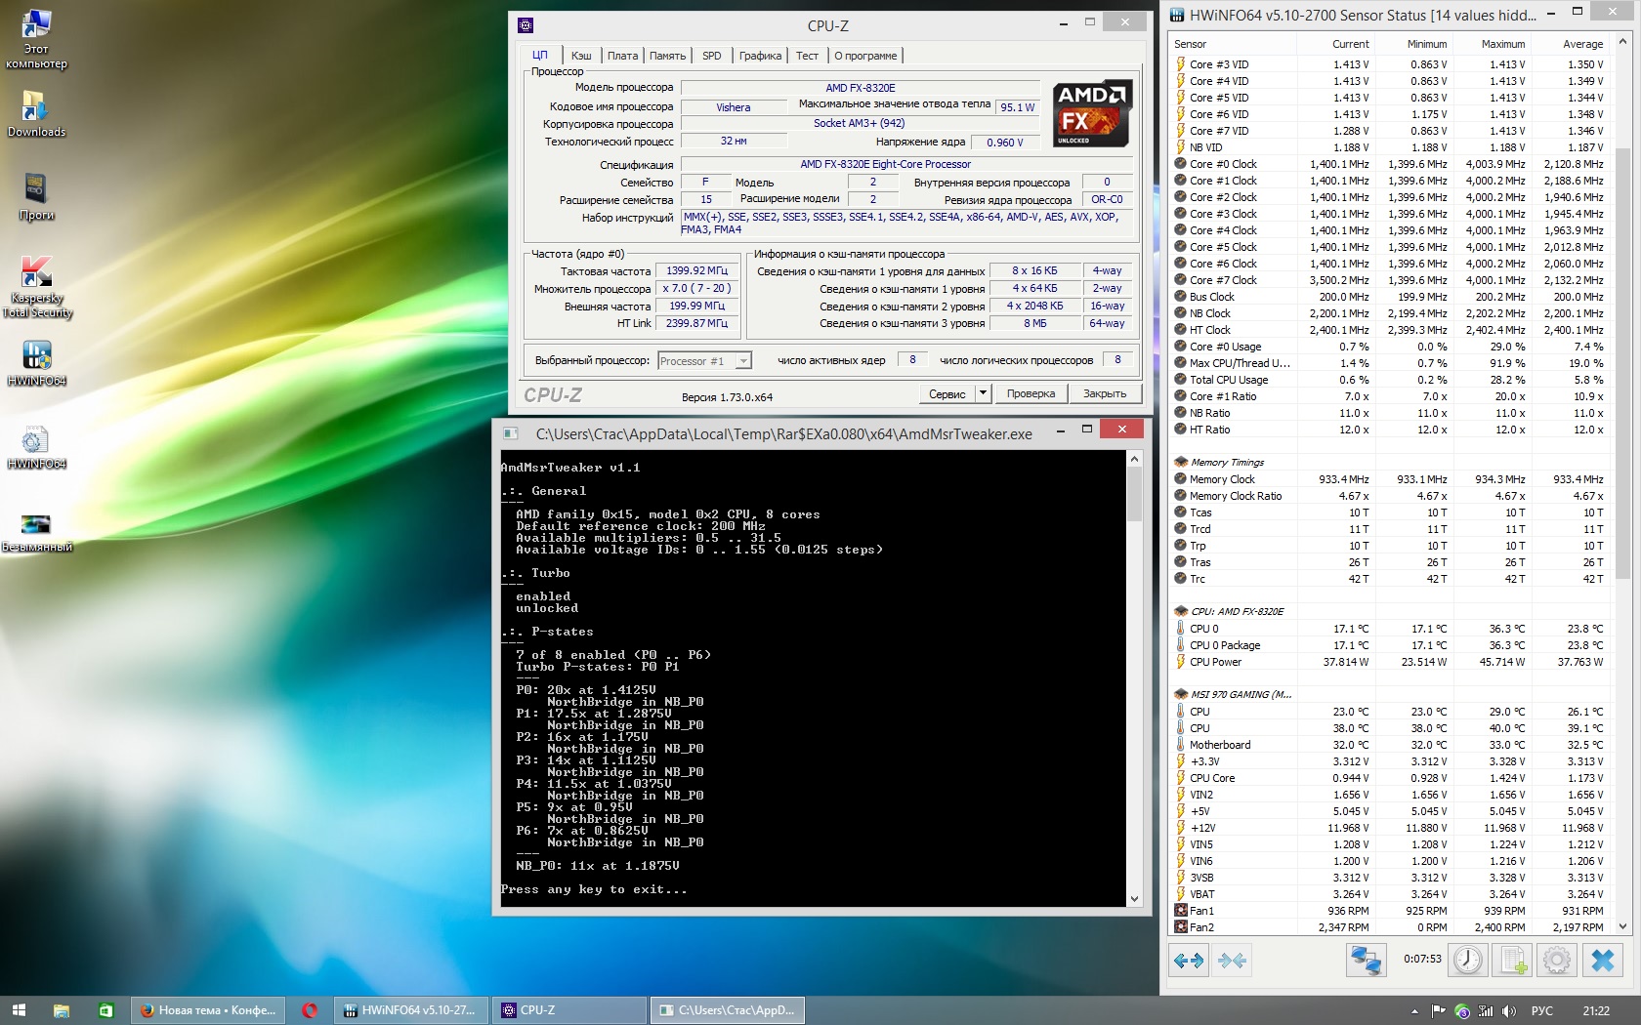Screen dimensions: 1641x1025
Task: Activate the CPU-Z taskbar button
Action: pos(569,1010)
